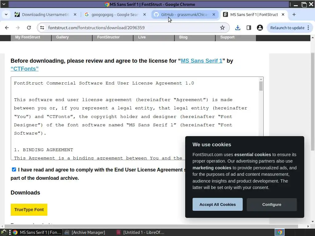Screen dimensions: 315x236
Task: Uncheck the license agreement checkbox
Action: tap(14, 170)
